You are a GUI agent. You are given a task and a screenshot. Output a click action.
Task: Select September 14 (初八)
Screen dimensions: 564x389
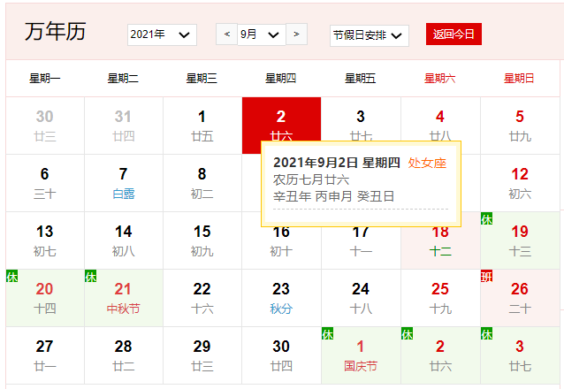click(124, 240)
